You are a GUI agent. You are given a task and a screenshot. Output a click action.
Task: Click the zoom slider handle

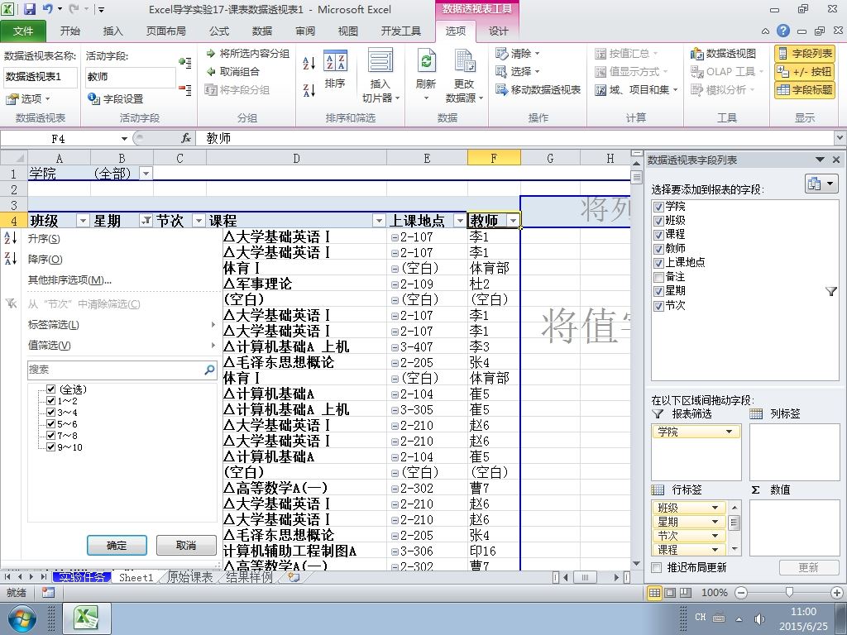click(789, 592)
